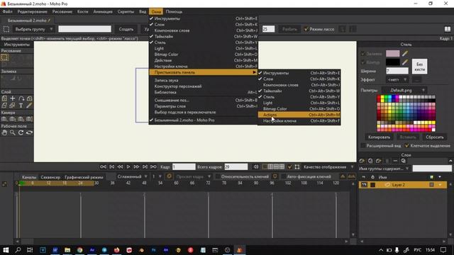The width and height of the screenshot is (454, 255).
Task: Expand the Layer 2 row dropdown arrow
Action: coord(440,185)
